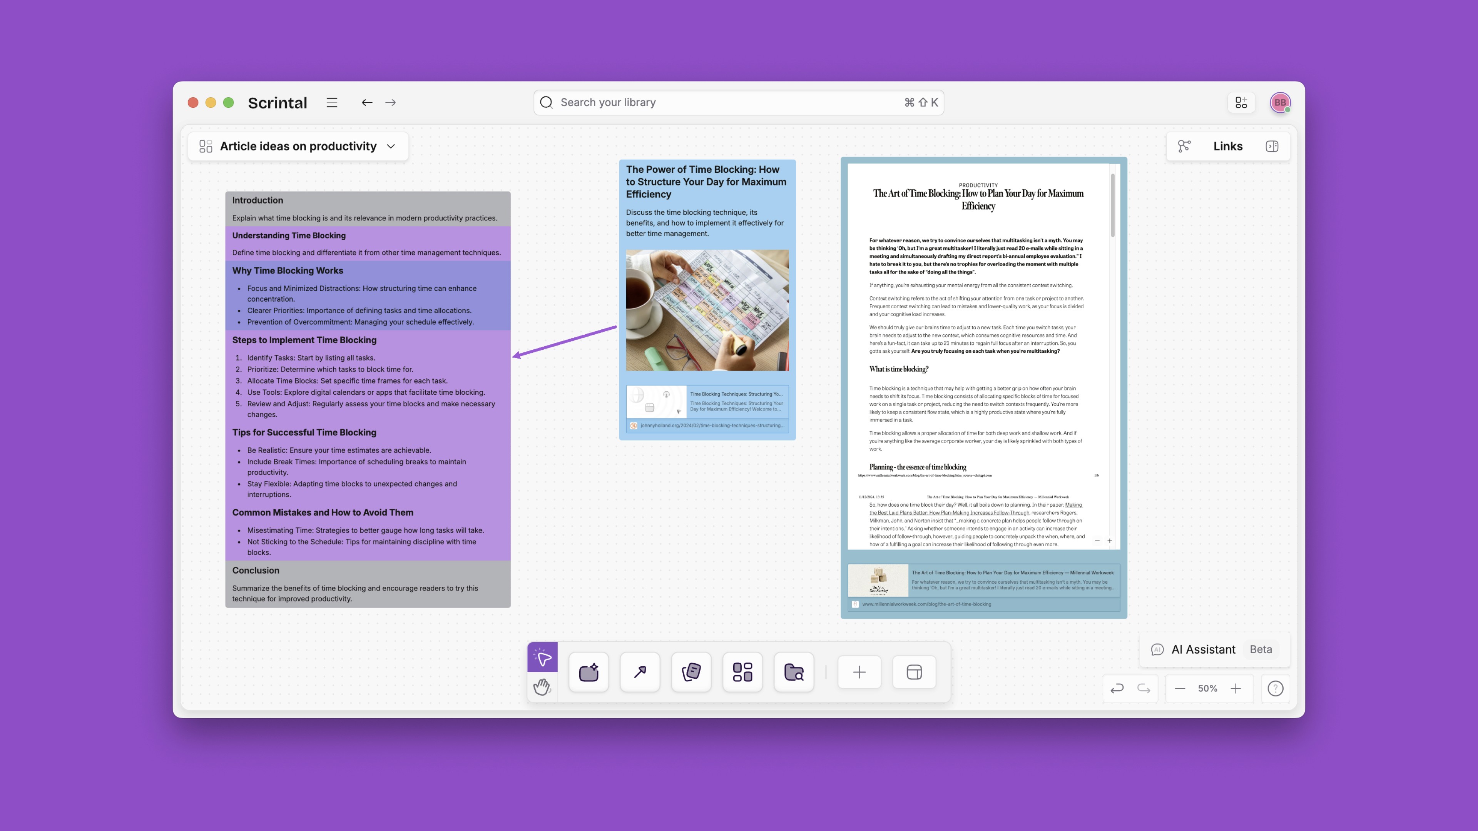Zoom out with the minus button

tap(1180, 688)
